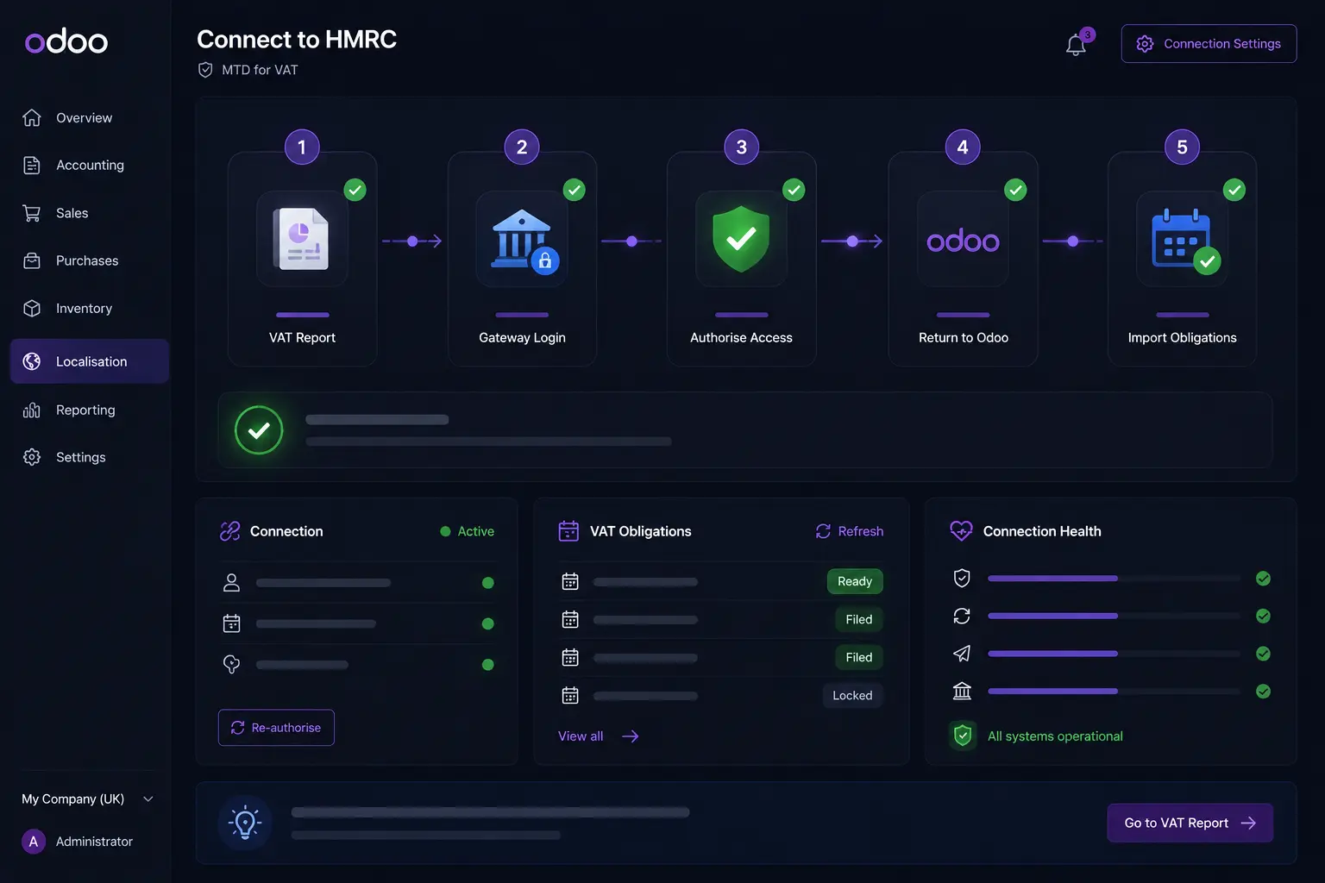Click the View all link
The image size is (1325, 883).
(599, 736)
